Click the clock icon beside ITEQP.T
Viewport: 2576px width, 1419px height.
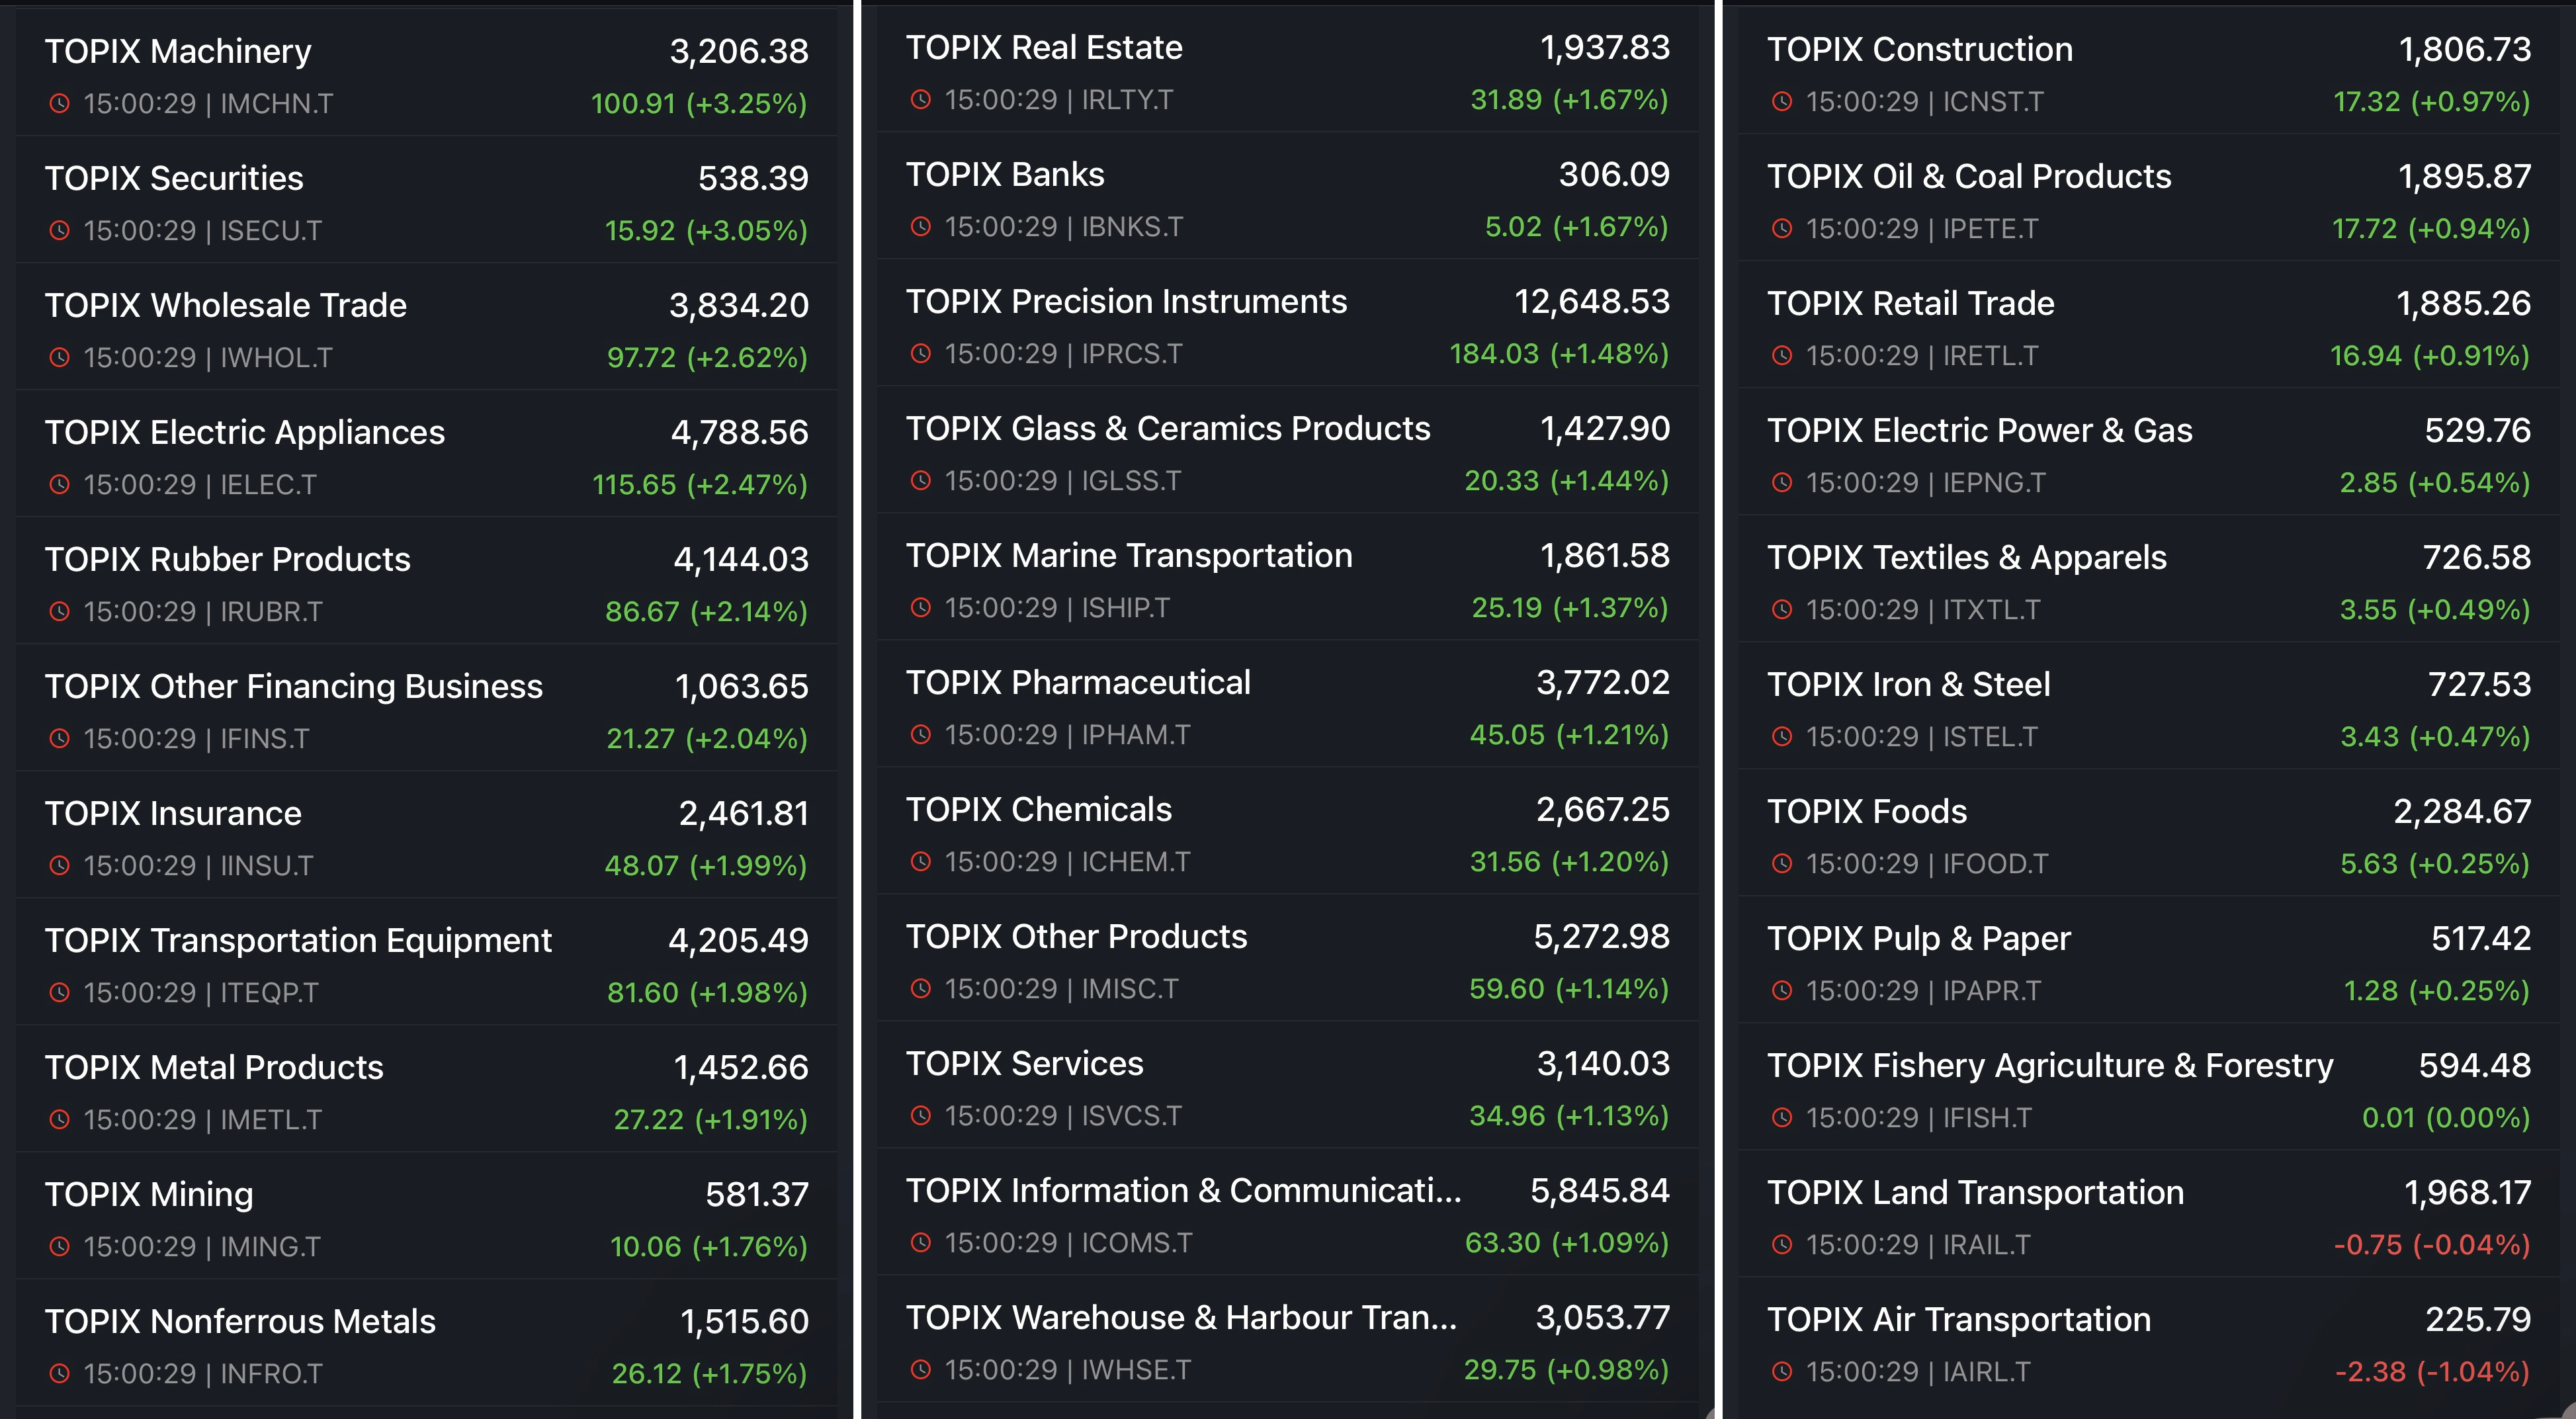(x=60, y=992)
